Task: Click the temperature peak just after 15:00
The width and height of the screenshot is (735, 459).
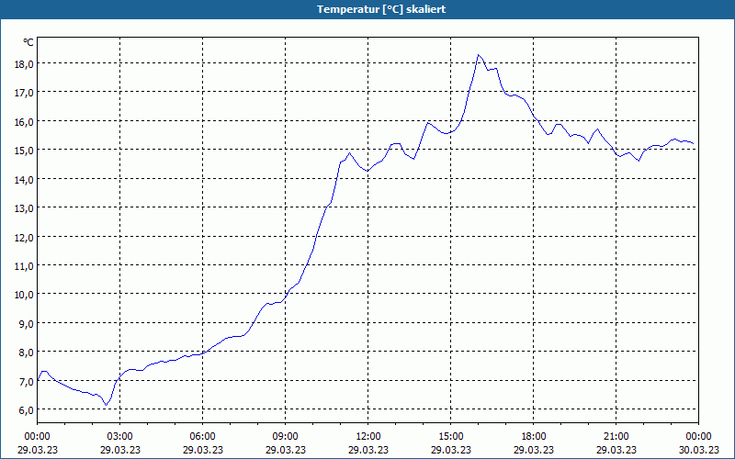Action: [x=478, y=55]
